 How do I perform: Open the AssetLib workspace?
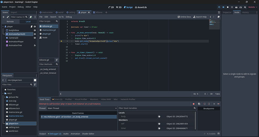coord(141,7)
